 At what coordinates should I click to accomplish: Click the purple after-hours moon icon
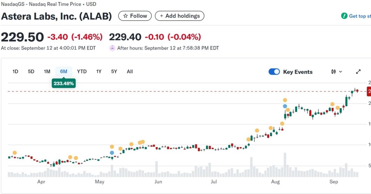[112, 48]
